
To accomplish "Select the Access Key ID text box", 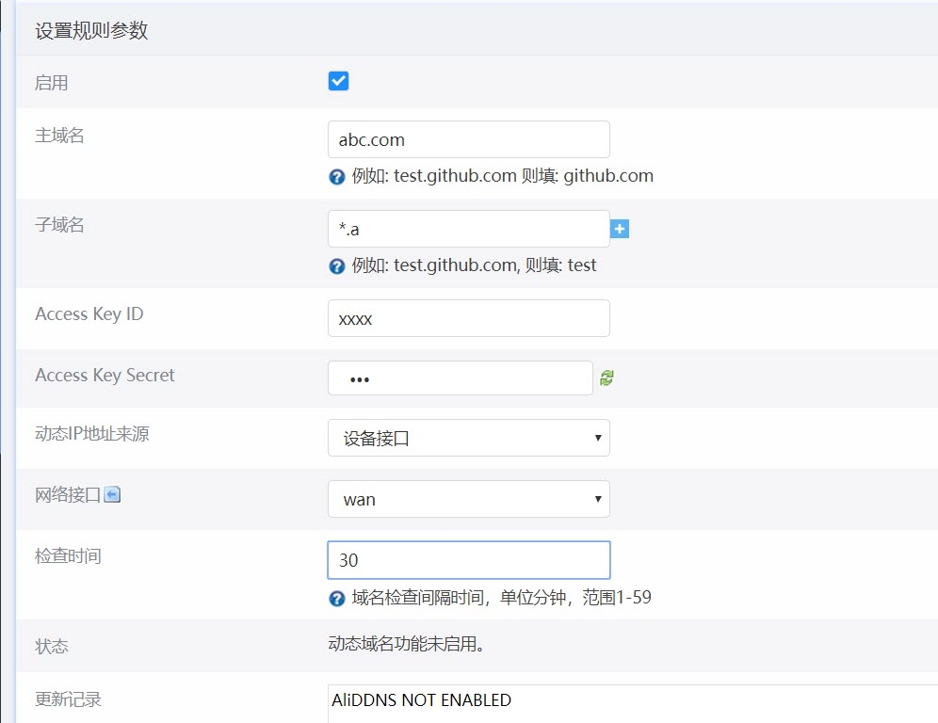I will click(468, 318).
